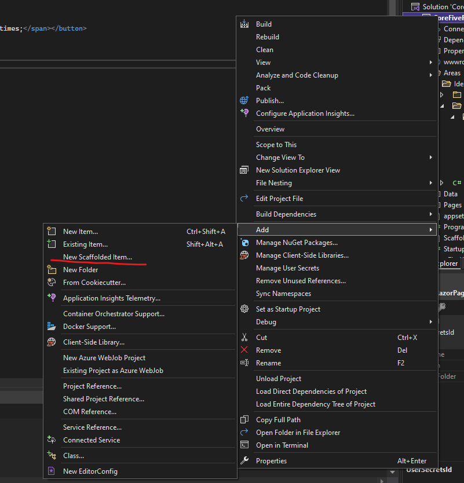Click the Cut scissors icon
464x483 pixels.
tap(244, 337)
